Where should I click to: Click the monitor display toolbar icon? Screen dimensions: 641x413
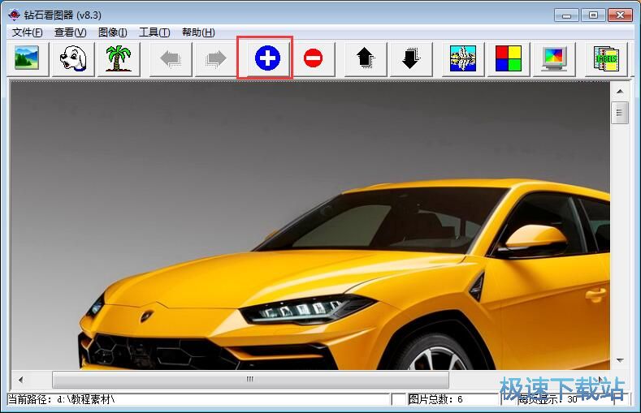554,58
